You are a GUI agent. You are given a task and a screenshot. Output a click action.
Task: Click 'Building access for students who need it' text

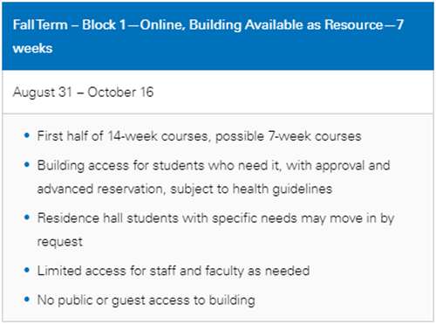159,165
